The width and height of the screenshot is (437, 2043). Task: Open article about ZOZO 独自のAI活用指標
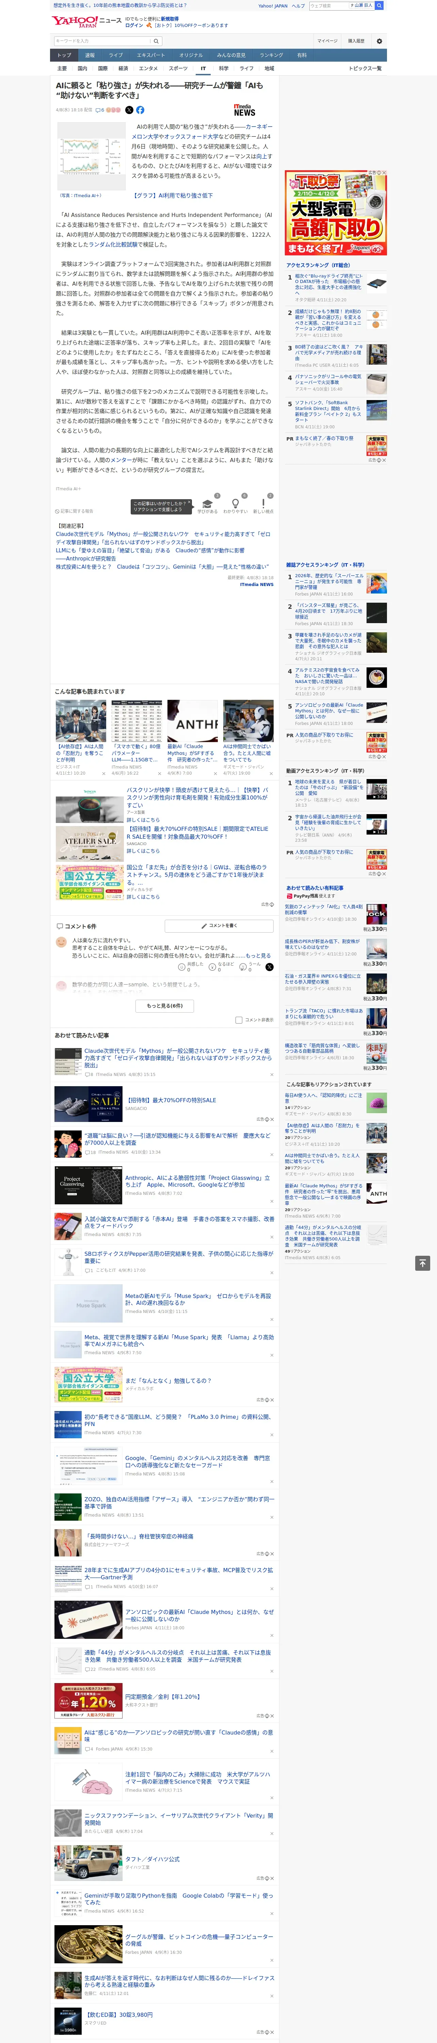click(x=179, y=1503)
